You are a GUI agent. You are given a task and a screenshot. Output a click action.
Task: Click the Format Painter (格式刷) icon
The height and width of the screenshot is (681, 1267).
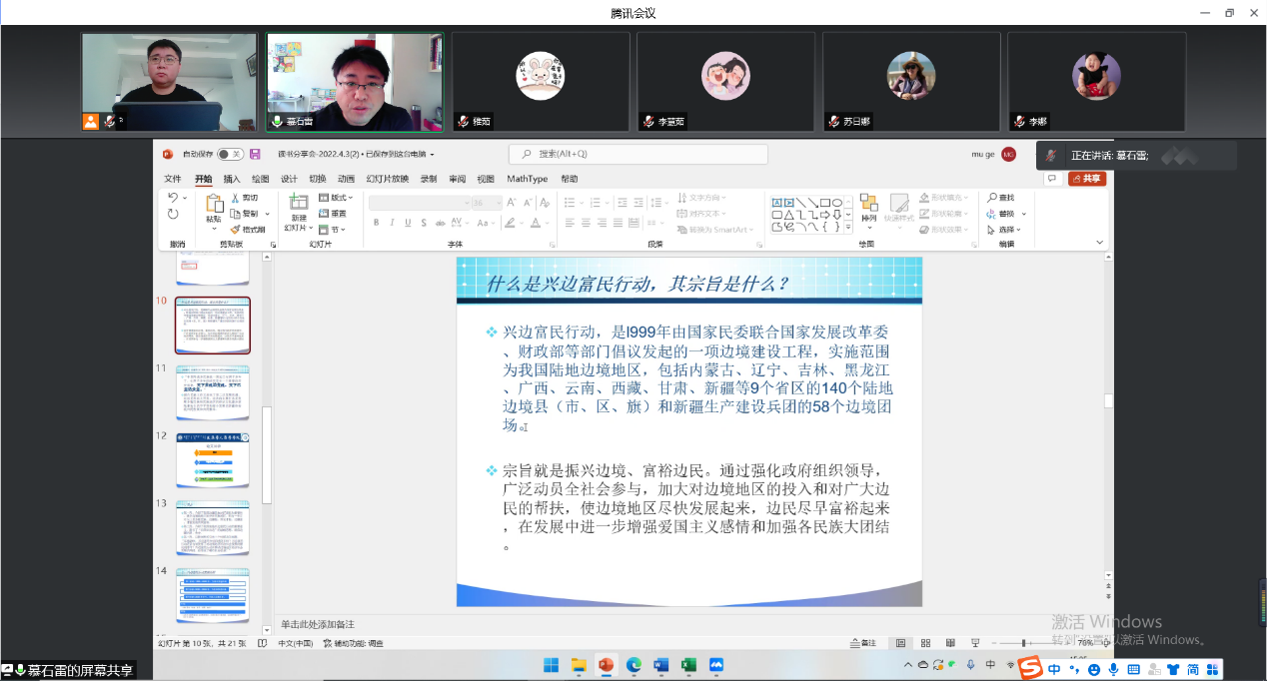pyautogui.click(x=235, y=229)
